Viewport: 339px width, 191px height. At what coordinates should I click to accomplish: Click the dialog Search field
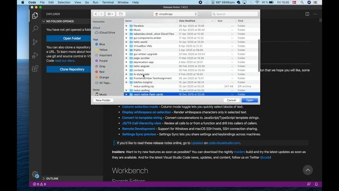click(x=235, y=14)
